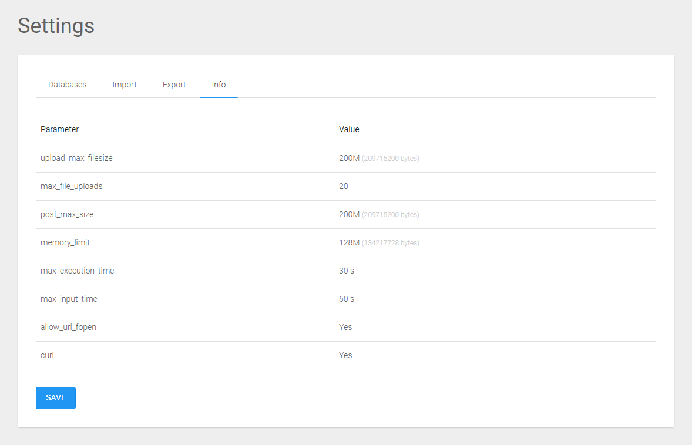Select the max_input_time parameter
The height and width of the screenshot is (445, 692).
coord(69,299)
